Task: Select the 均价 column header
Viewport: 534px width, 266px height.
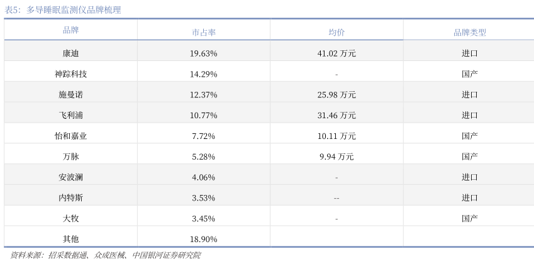Action: [x=337, y=32]
